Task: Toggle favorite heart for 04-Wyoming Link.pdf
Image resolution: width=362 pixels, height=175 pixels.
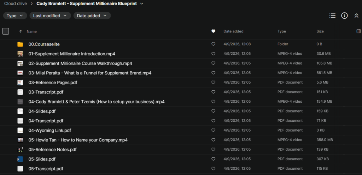Action: [213, 131]
